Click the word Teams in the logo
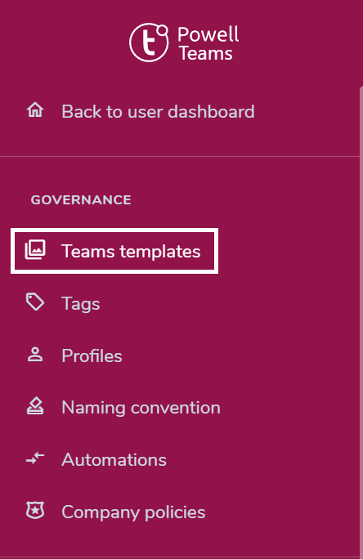The width and height of the screenshot is (363, 559). coord(206,53)
